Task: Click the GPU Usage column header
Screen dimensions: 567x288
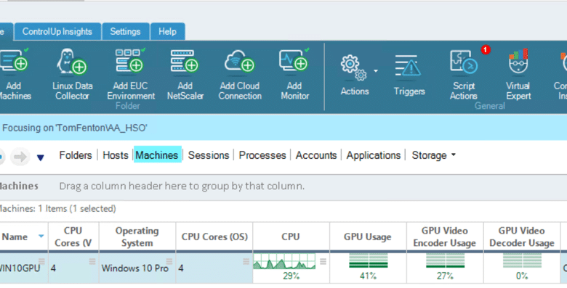Action: pos(368,236)
